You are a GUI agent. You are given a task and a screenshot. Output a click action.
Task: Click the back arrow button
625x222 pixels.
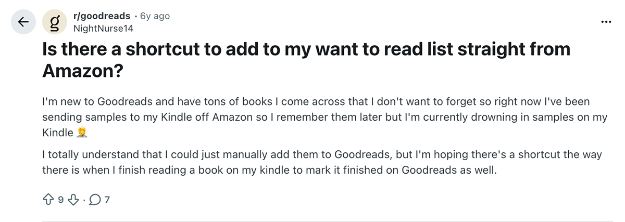click(23, 22)
